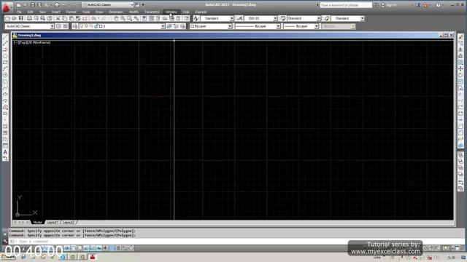Click Save icon in Quick Access toolbar
The width and height of the screenshot is (467, 262).
(x=32, y=5)
